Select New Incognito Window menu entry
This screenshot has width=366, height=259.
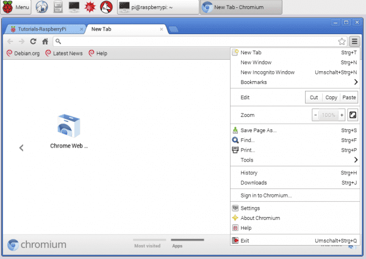tap(268, 72)
